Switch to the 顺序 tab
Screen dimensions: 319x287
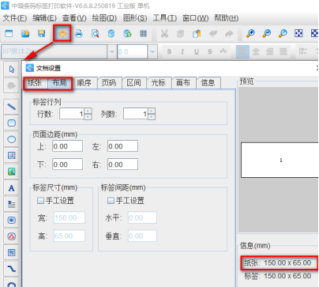click(84, 83)
